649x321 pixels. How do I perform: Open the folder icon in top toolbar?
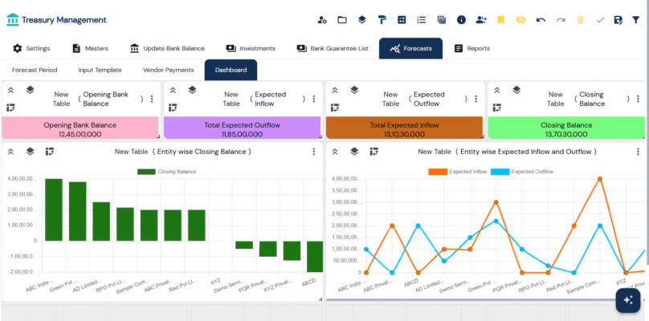342,19
